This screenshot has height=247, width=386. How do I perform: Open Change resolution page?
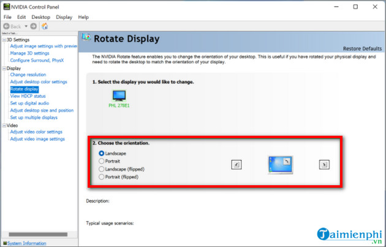pos(28,75)
